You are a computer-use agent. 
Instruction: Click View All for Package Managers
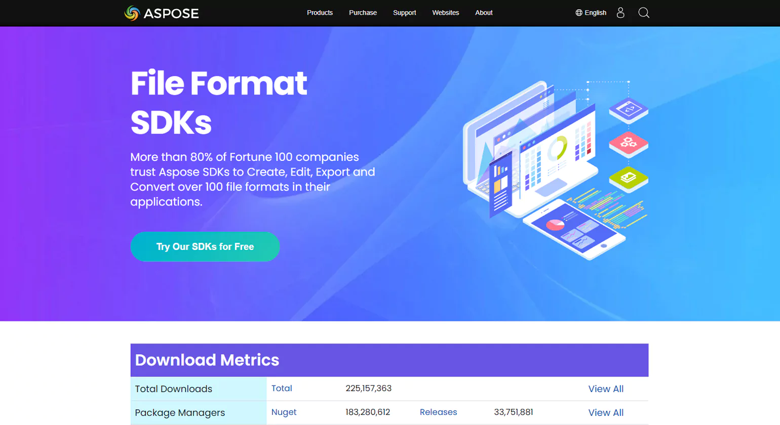606,412
